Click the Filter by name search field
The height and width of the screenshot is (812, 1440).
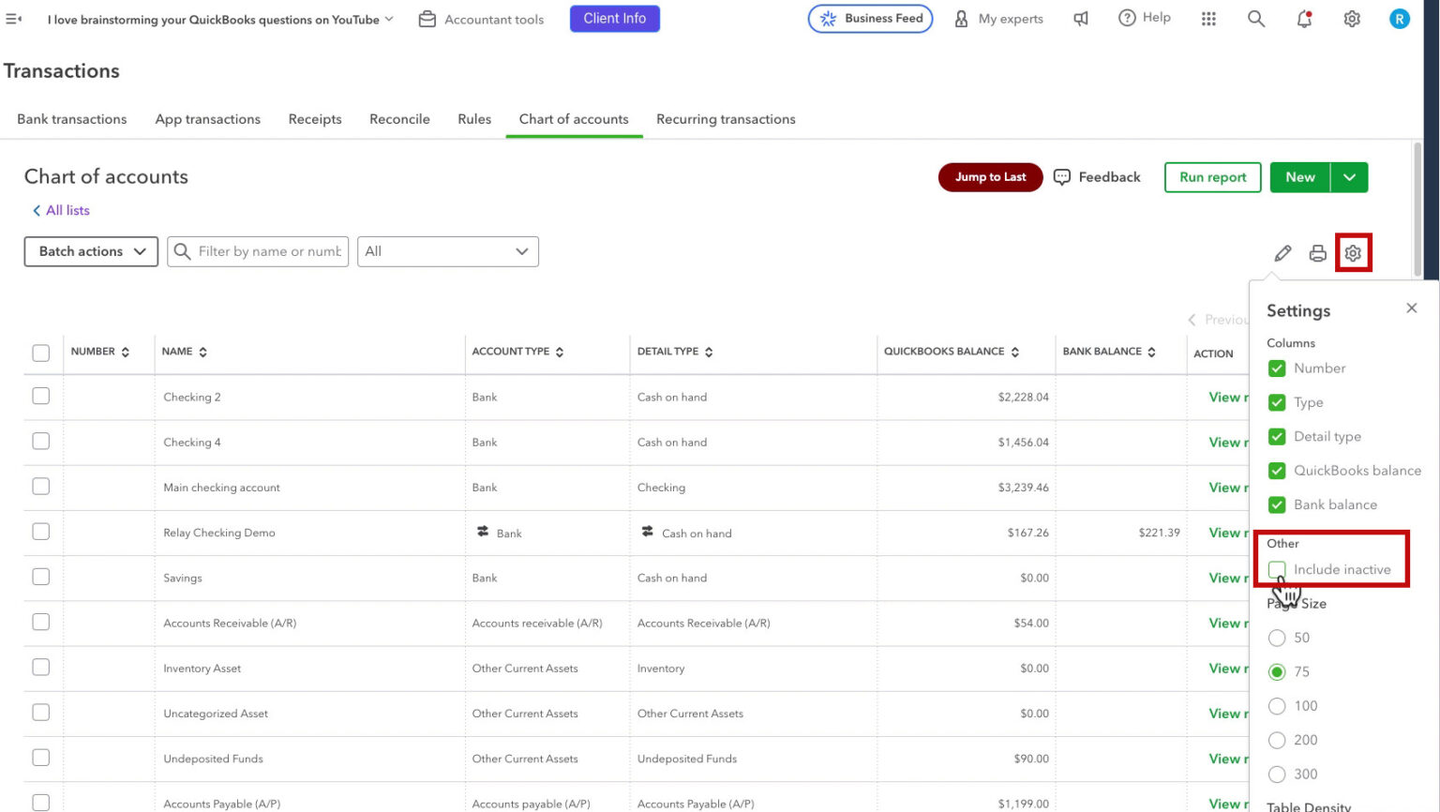tap(258, 251)
